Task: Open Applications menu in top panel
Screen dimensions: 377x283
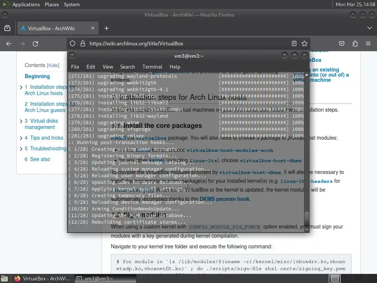Action: pos(26,4)
